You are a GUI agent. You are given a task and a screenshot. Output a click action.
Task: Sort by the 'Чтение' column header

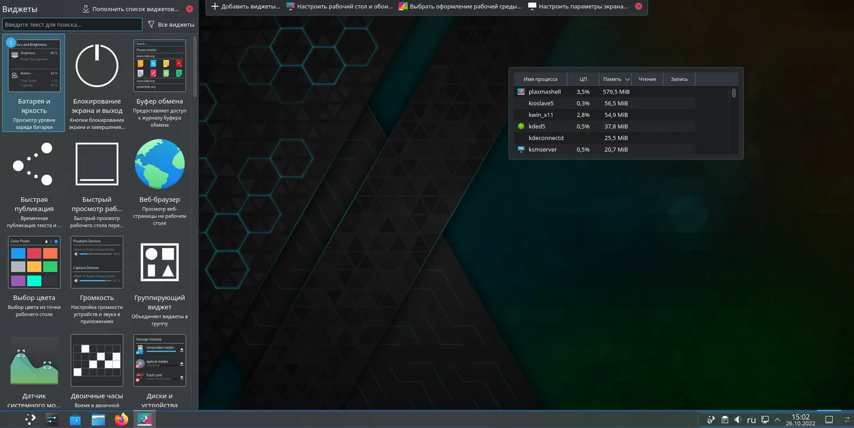click(647, 79)
